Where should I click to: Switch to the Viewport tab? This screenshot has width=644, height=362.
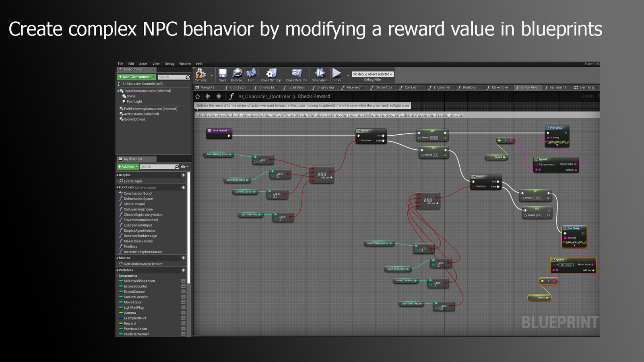pyautogui.click(x=208, y=87)
